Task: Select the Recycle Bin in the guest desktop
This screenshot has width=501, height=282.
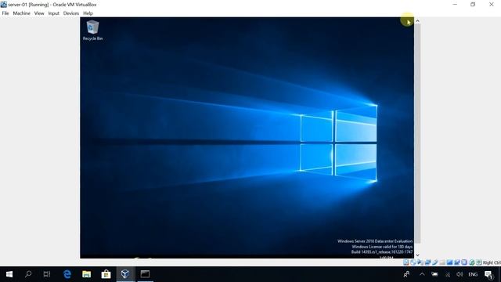Action: tap(92, 31)
